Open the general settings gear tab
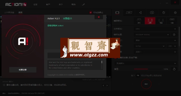The image size is (181, 96). click(x=175, y=13)
